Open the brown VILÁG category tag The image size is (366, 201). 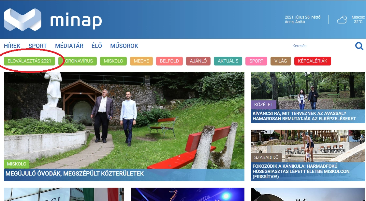(x=281, y=61)
